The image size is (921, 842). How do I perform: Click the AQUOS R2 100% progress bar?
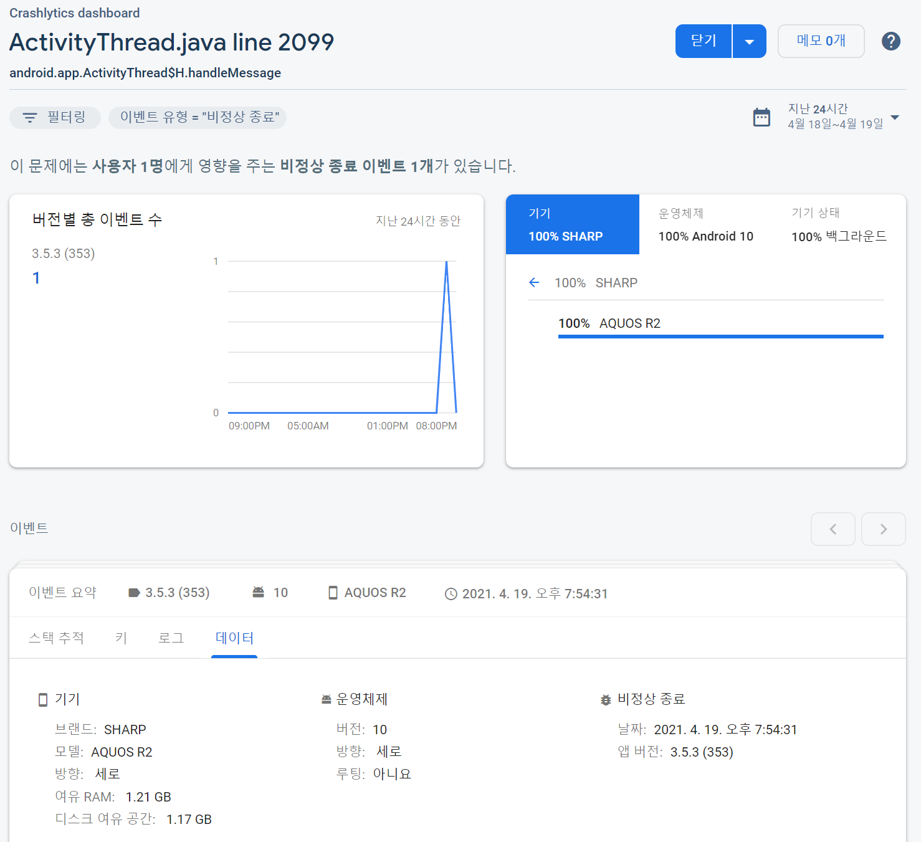click(720, 337)
